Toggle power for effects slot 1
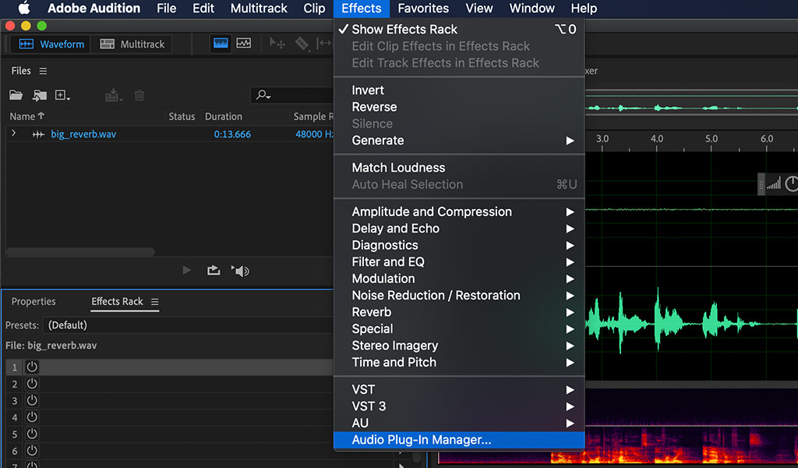The height and width of the screenshot is (468, 798). tap(31, 367)
